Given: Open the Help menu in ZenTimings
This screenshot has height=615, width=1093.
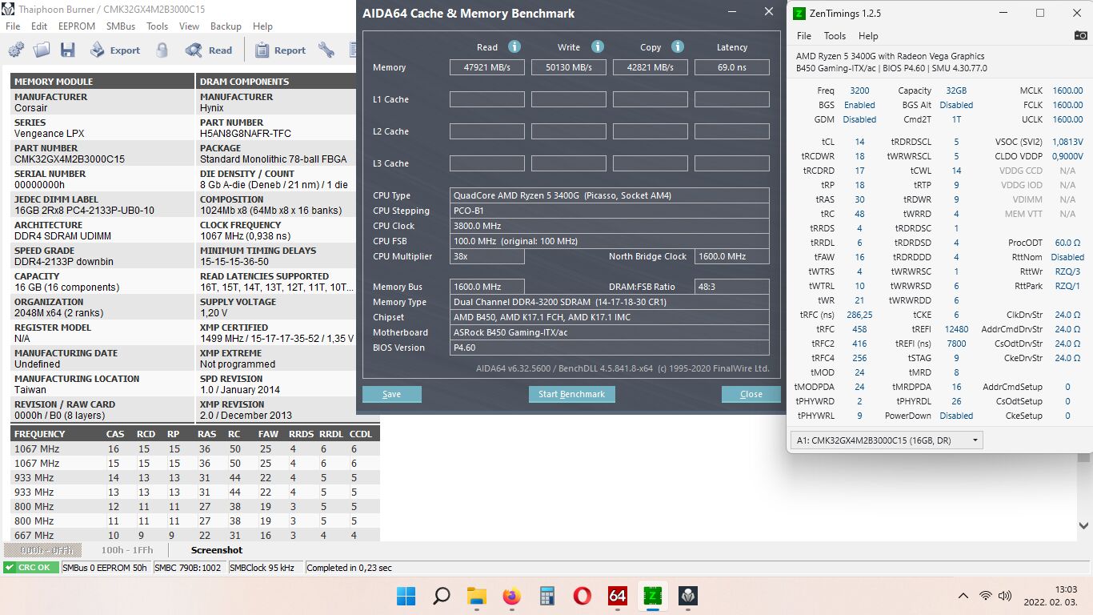Looking at the screenshot, I should pyautogui.click(x=868, y=35).
